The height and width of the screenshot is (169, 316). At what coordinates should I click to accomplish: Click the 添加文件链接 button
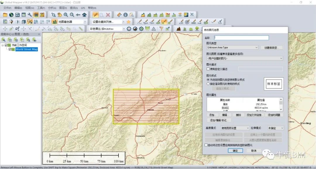[x=254, y=115]
